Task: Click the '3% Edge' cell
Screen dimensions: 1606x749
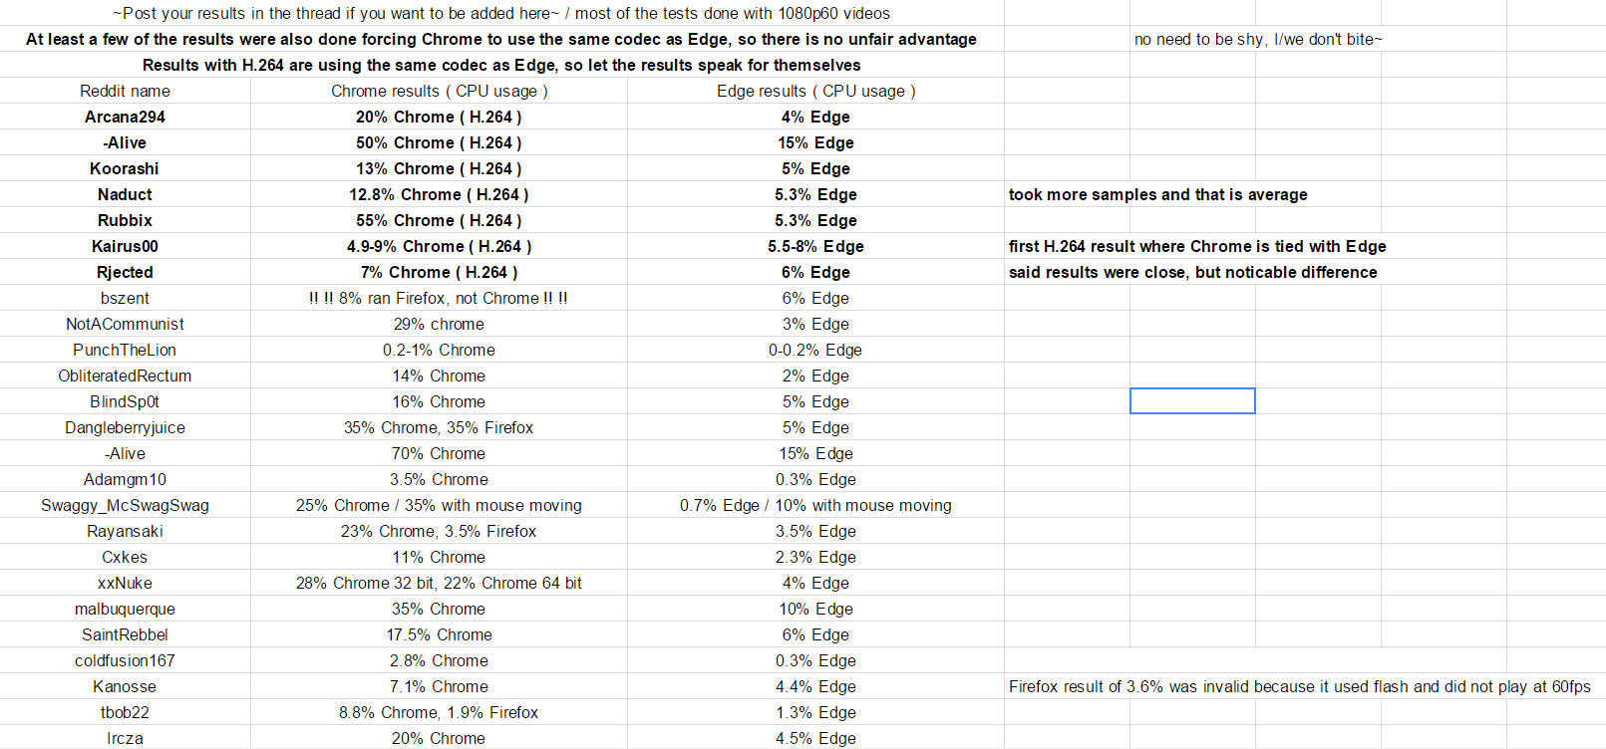Action: click(x=815, y=324)
